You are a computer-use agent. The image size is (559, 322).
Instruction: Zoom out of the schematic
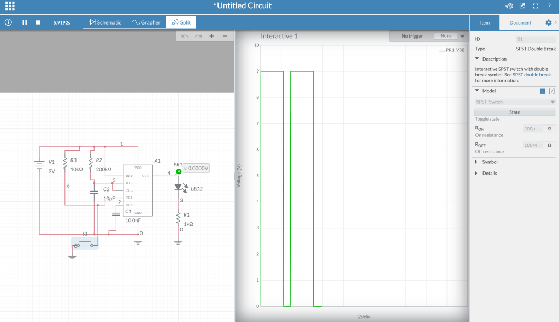[225, 36]
